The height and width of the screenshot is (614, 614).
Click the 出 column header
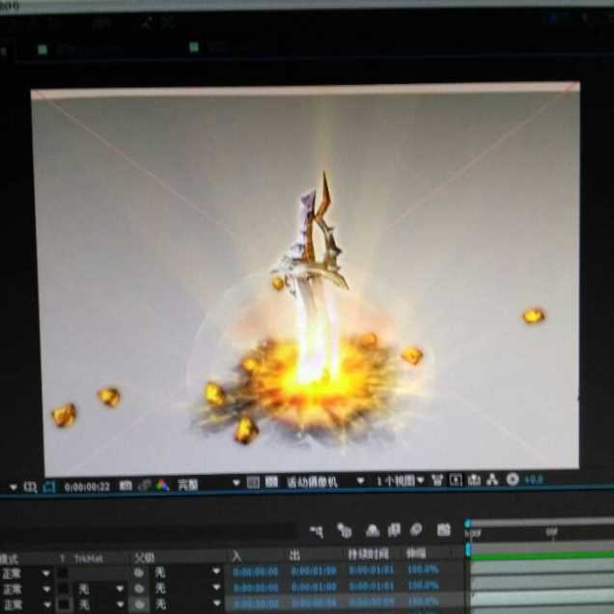(294, 555)
